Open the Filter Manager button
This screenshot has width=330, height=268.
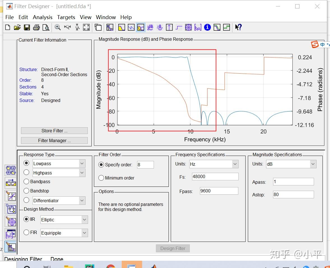click(x=54, y=140)
